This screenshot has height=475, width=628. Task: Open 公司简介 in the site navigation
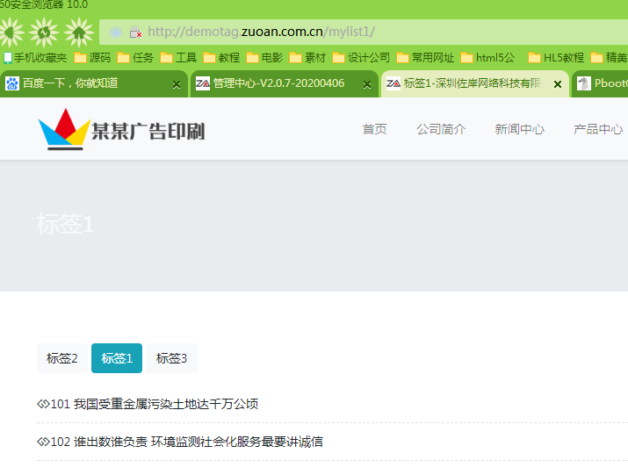[x=441, y=129]
